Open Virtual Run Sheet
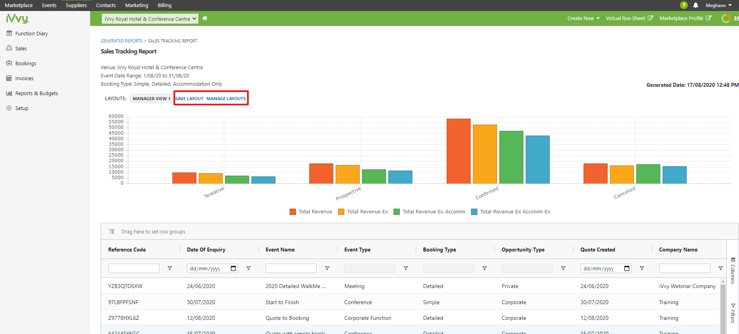 [x=629, y=18]
